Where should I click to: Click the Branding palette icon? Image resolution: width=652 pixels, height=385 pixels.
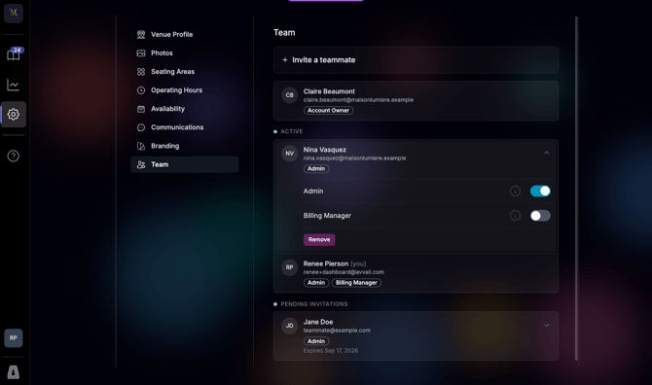coord(141,146)
